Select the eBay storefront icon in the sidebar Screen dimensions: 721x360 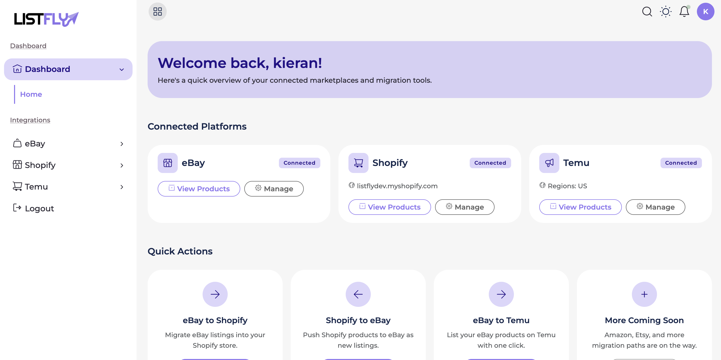click(x=17, y=143)
